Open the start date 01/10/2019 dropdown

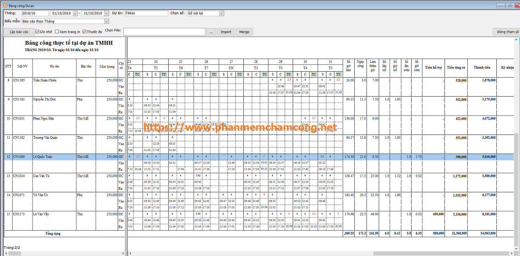[x=75, y=13]
